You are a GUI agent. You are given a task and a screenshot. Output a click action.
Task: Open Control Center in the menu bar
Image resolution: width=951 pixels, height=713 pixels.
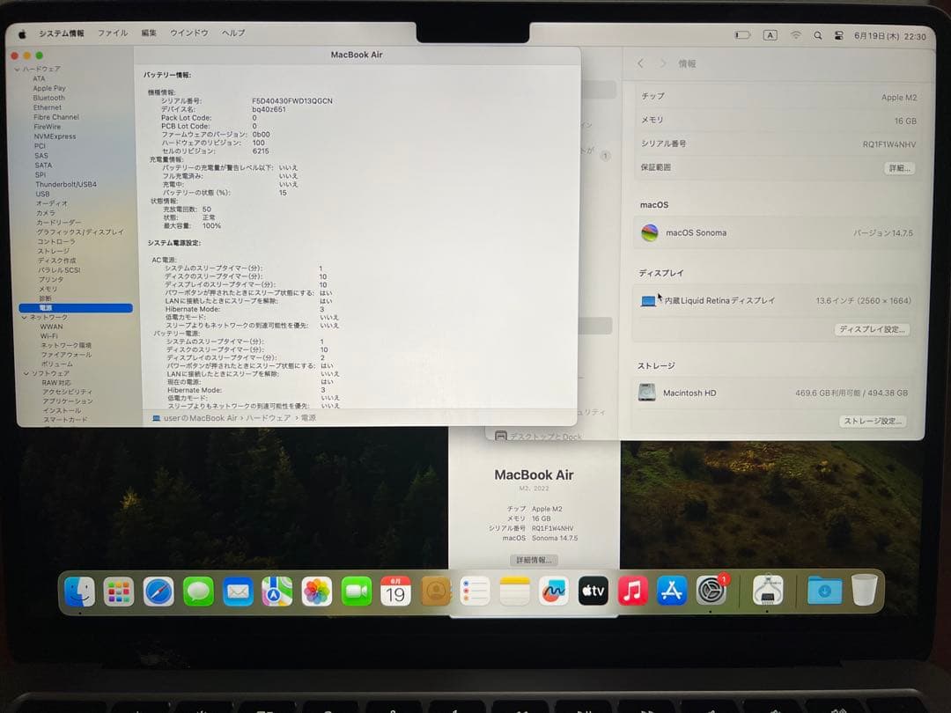pyautogui.click(x=839, y=34)
